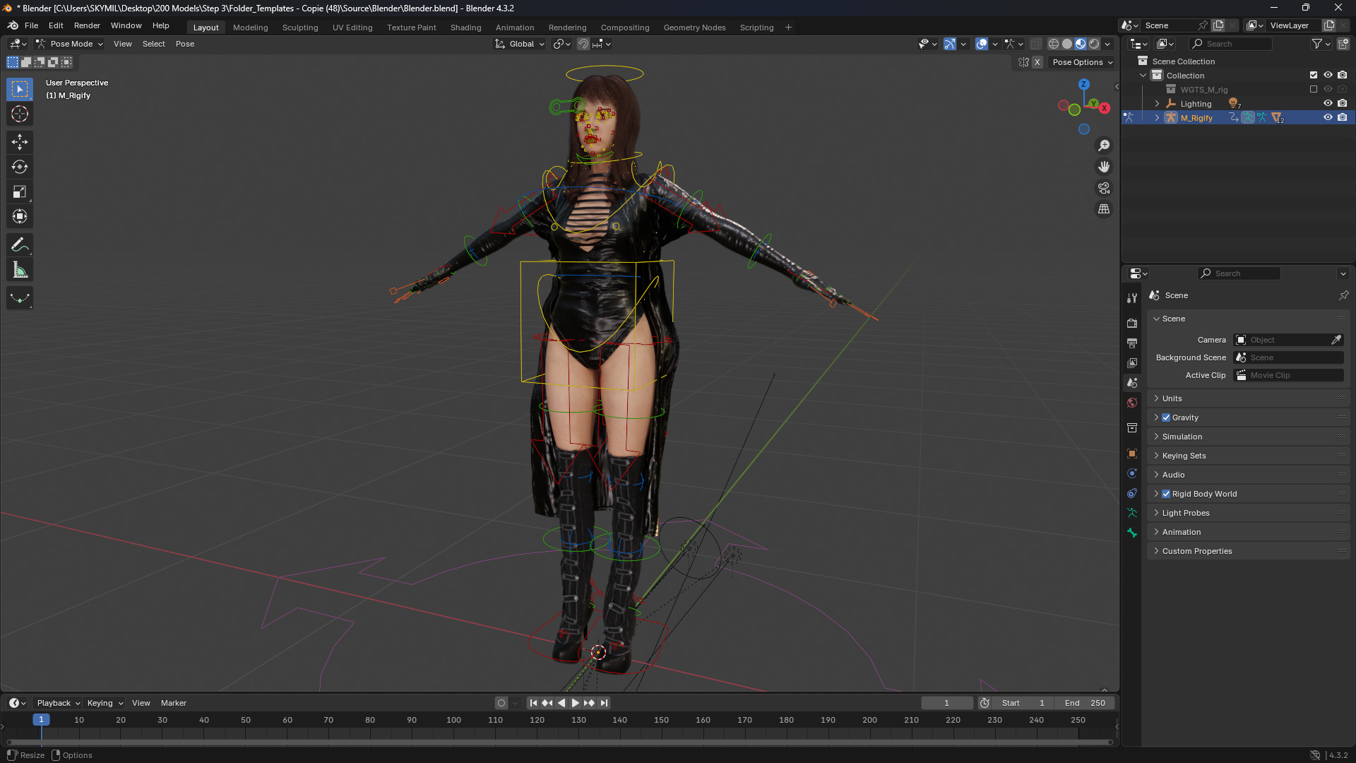The height and width of the screenshot is (763, 1356).
Task: Click the viewport pan hand icon
Action: (1104, 167)
